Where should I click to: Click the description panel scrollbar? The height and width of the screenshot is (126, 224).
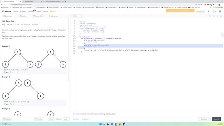pos(69,49)
